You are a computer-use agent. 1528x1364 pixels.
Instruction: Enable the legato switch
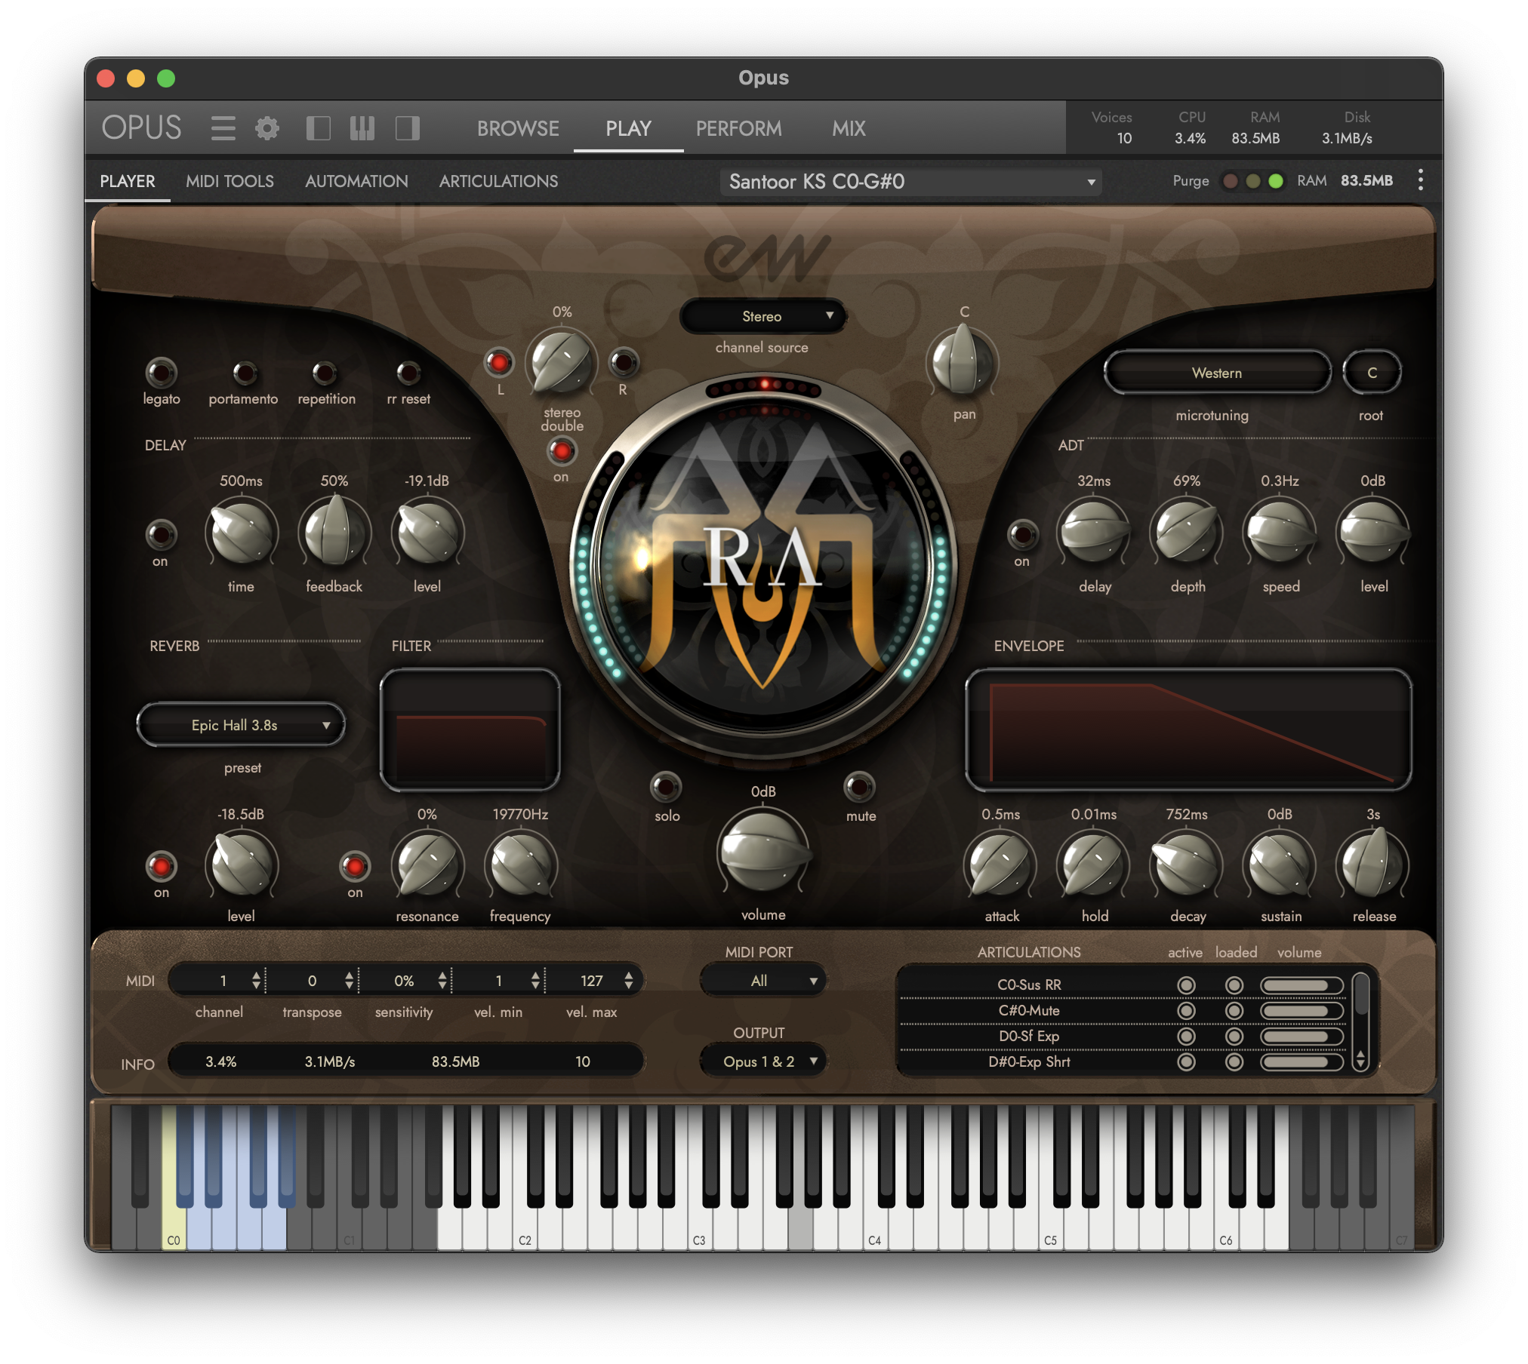coord(161,372)
